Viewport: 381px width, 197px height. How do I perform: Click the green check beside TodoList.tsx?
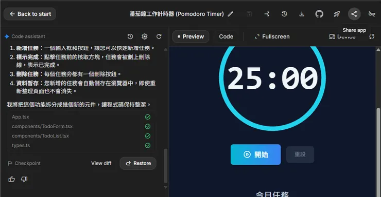[x=148, y=136]
